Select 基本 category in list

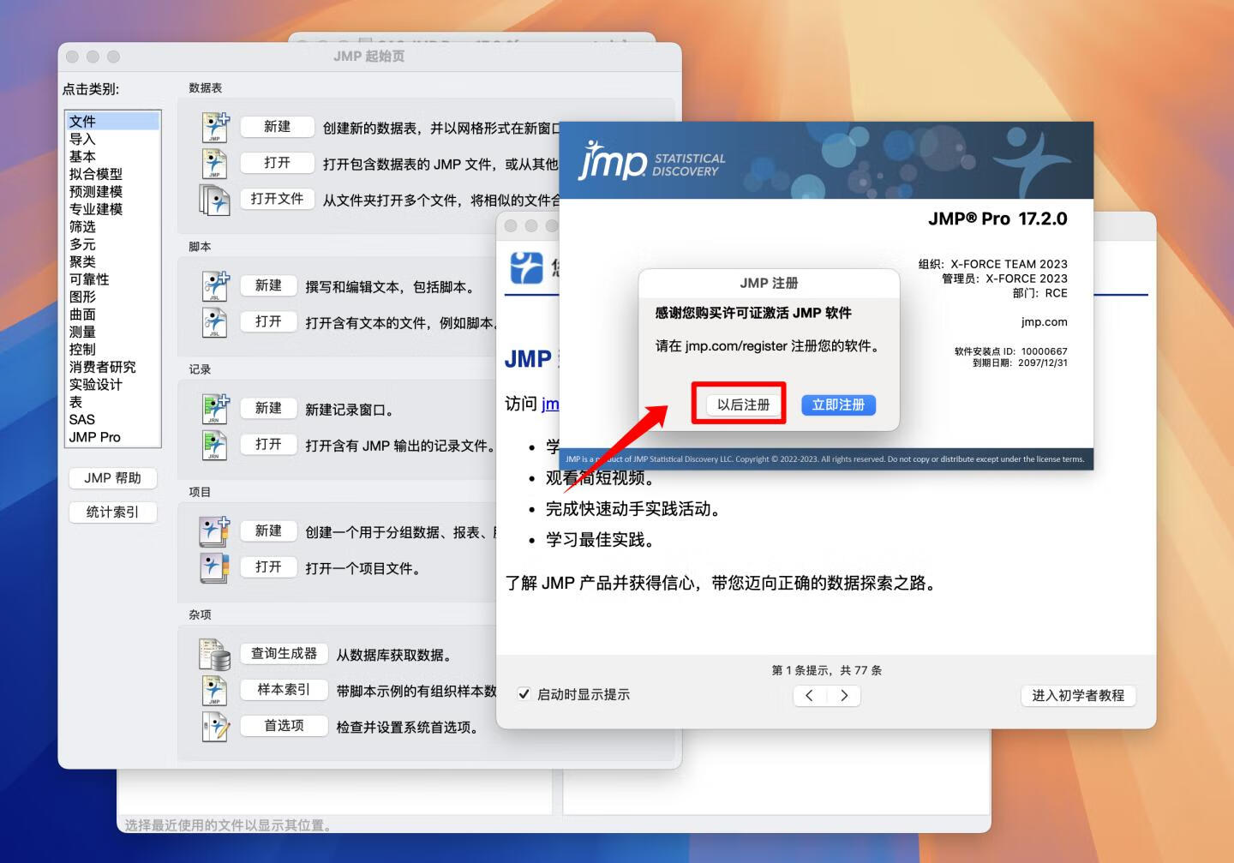pos(112,157)
